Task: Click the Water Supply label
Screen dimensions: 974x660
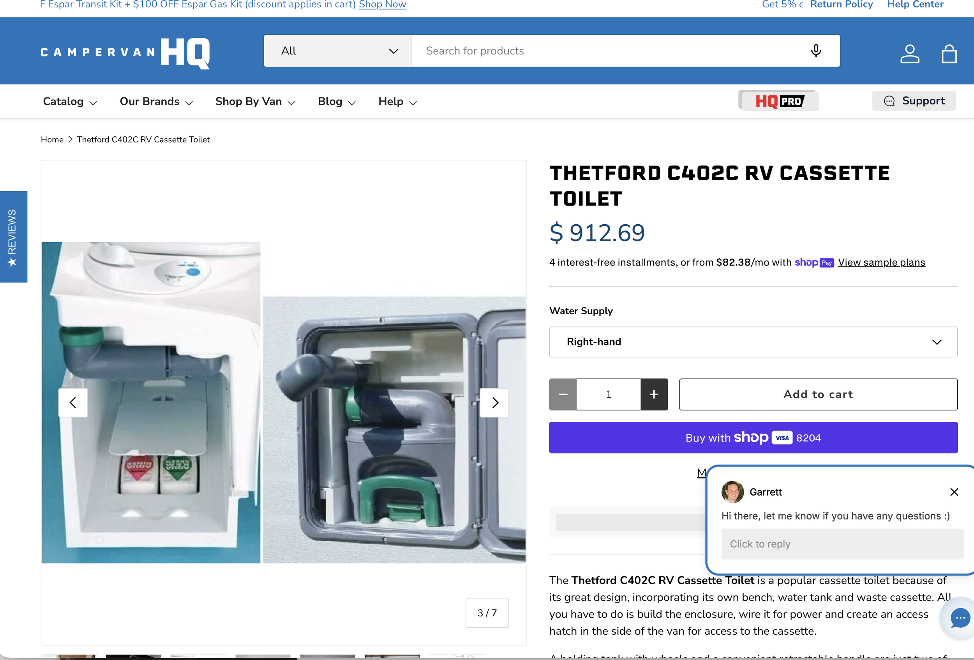Action: tap(581, 311)
